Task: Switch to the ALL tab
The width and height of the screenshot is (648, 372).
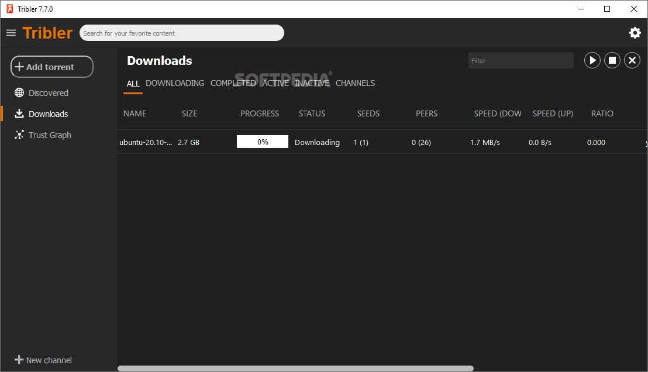Action: tap(133, 84)
